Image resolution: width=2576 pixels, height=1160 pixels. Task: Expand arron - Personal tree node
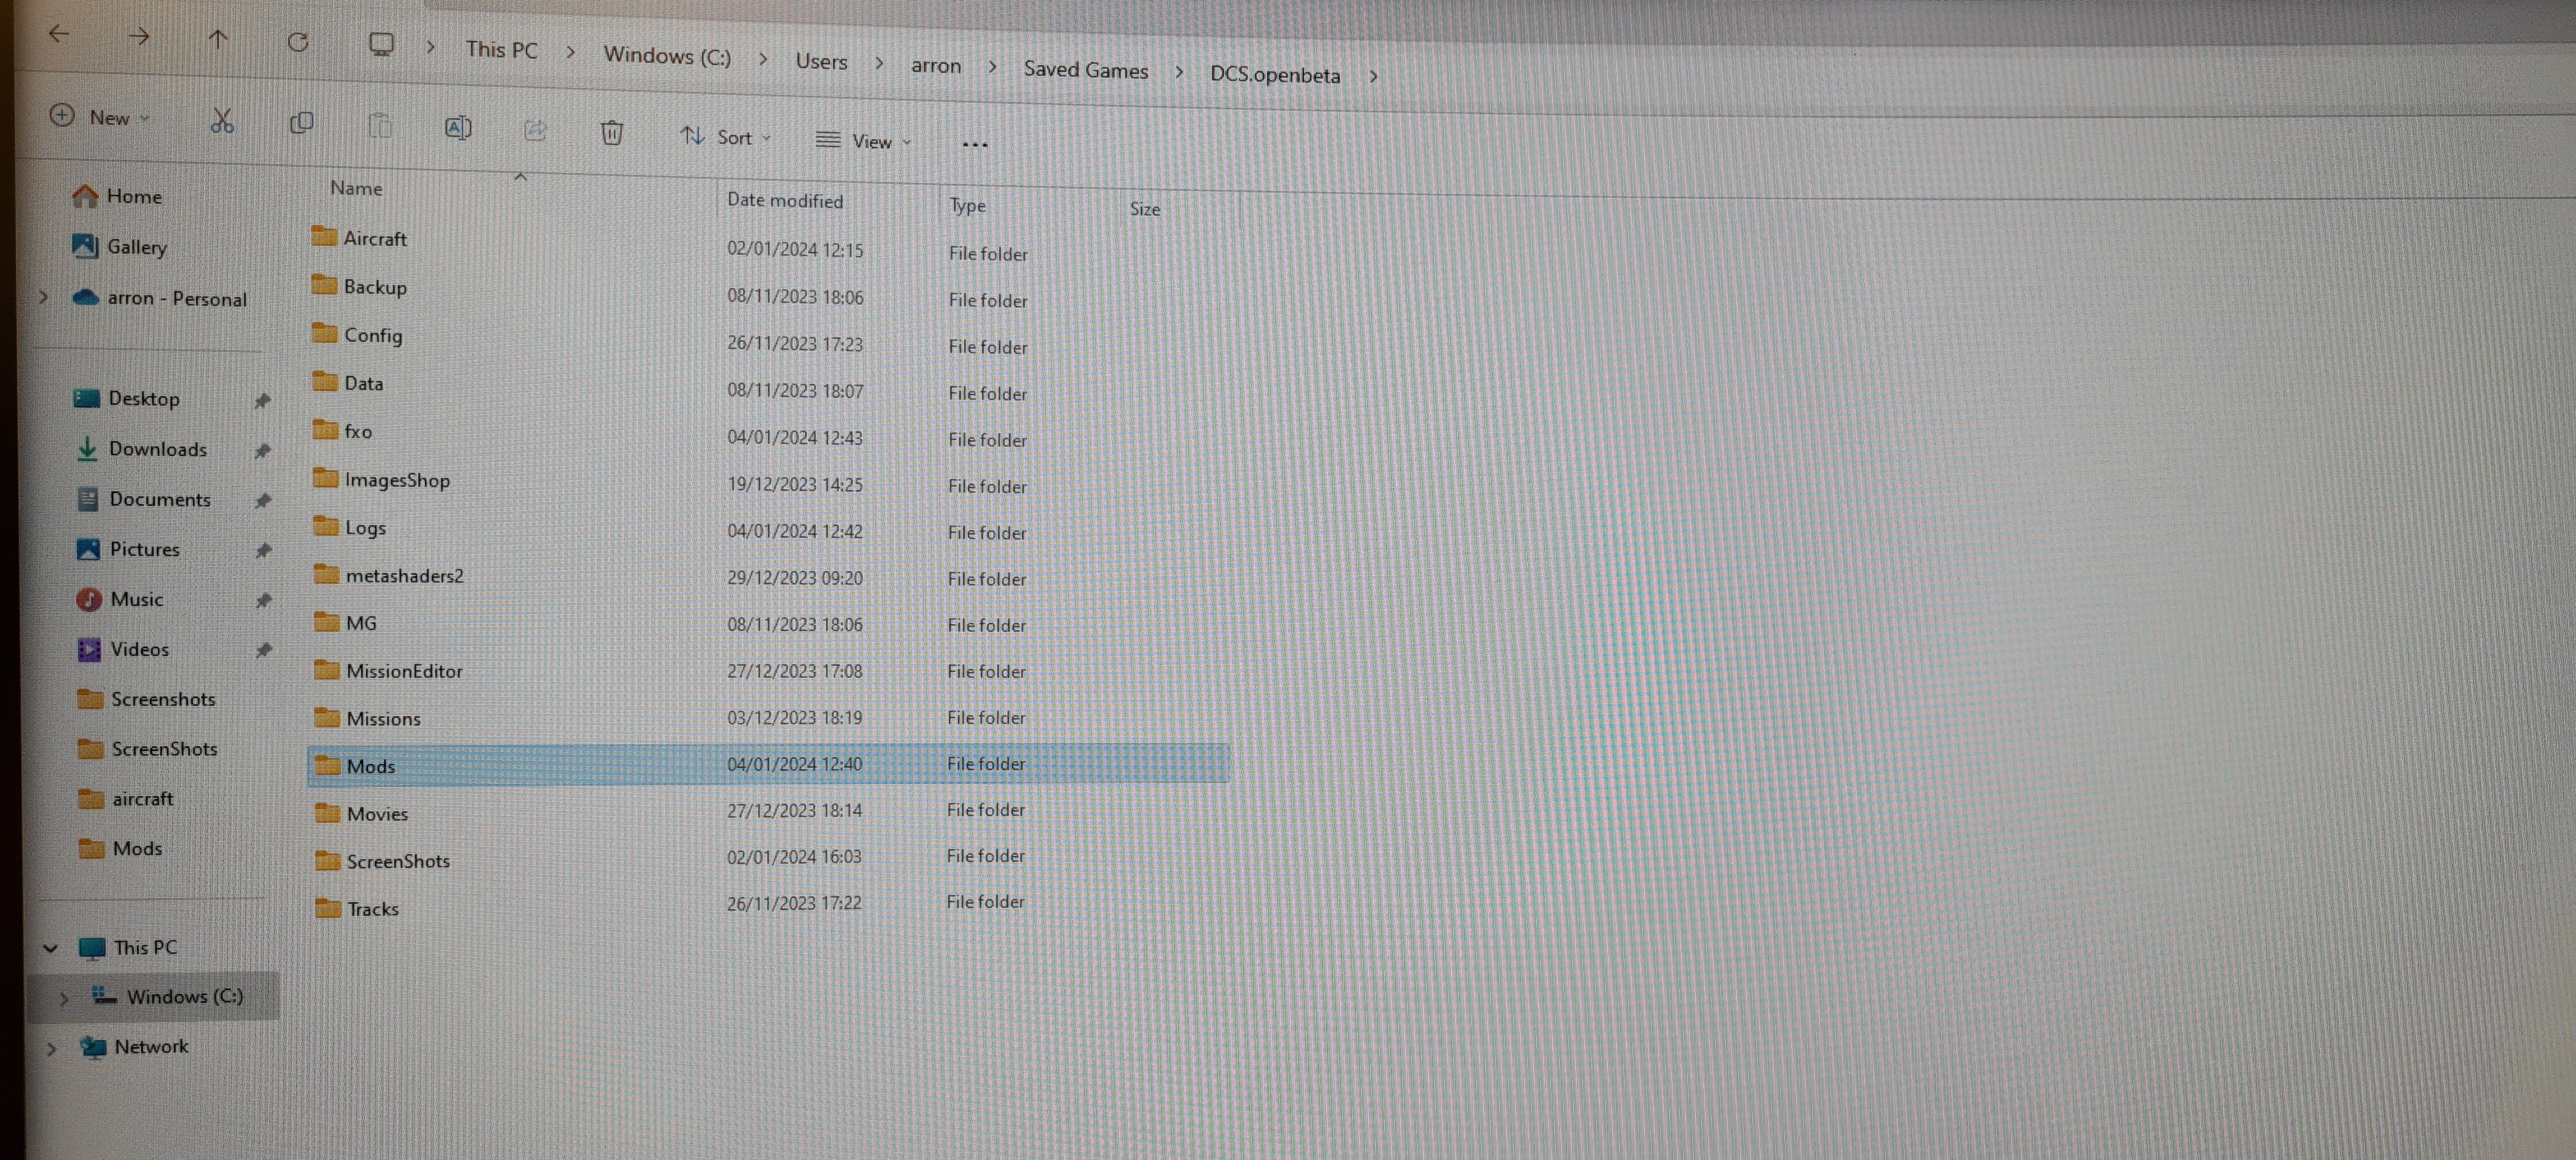44,297
